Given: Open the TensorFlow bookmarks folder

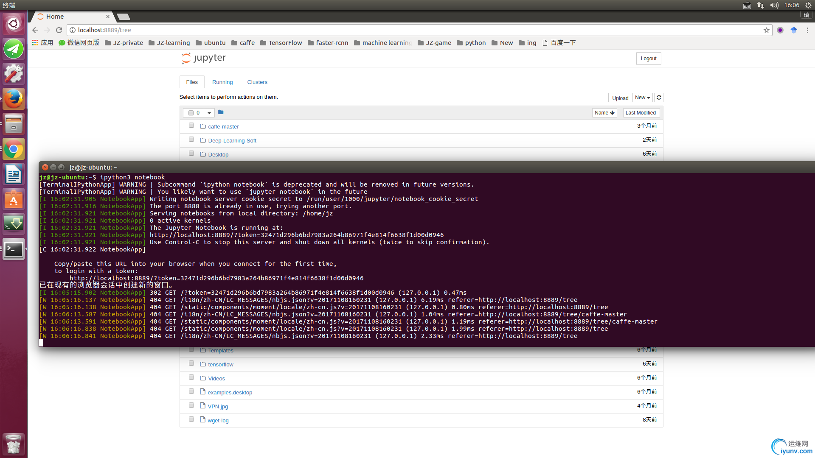Looking at the screenshot, I should 281,43.
